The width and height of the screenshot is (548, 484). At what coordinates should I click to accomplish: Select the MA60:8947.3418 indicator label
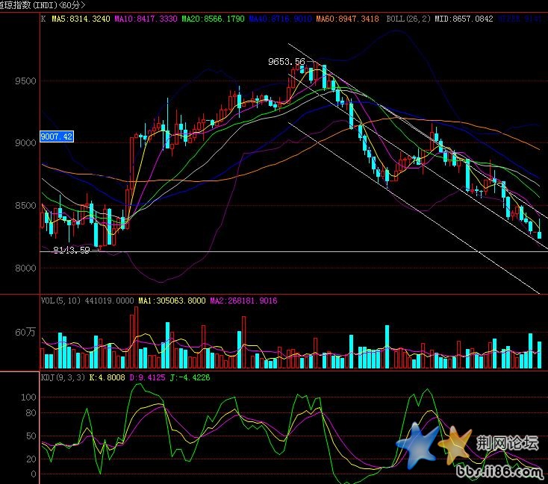[x=347, y=19]
